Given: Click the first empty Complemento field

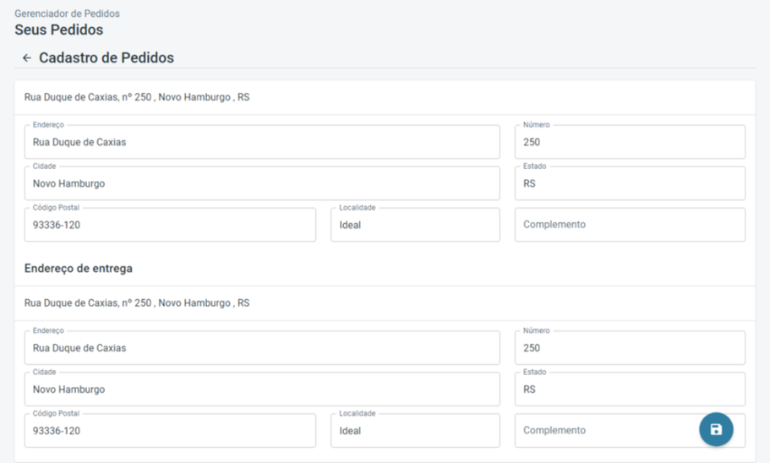Looking at the screenshot, I should pos(630,225).
